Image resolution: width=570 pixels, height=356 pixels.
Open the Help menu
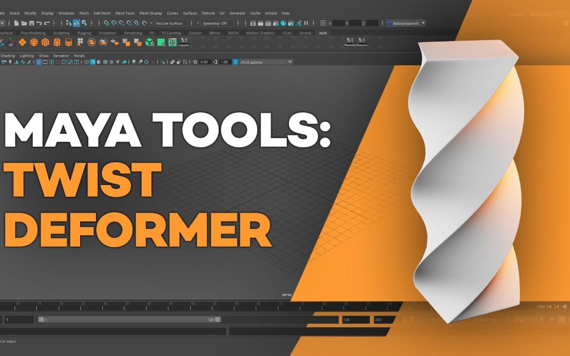click(x=286, y=13)
